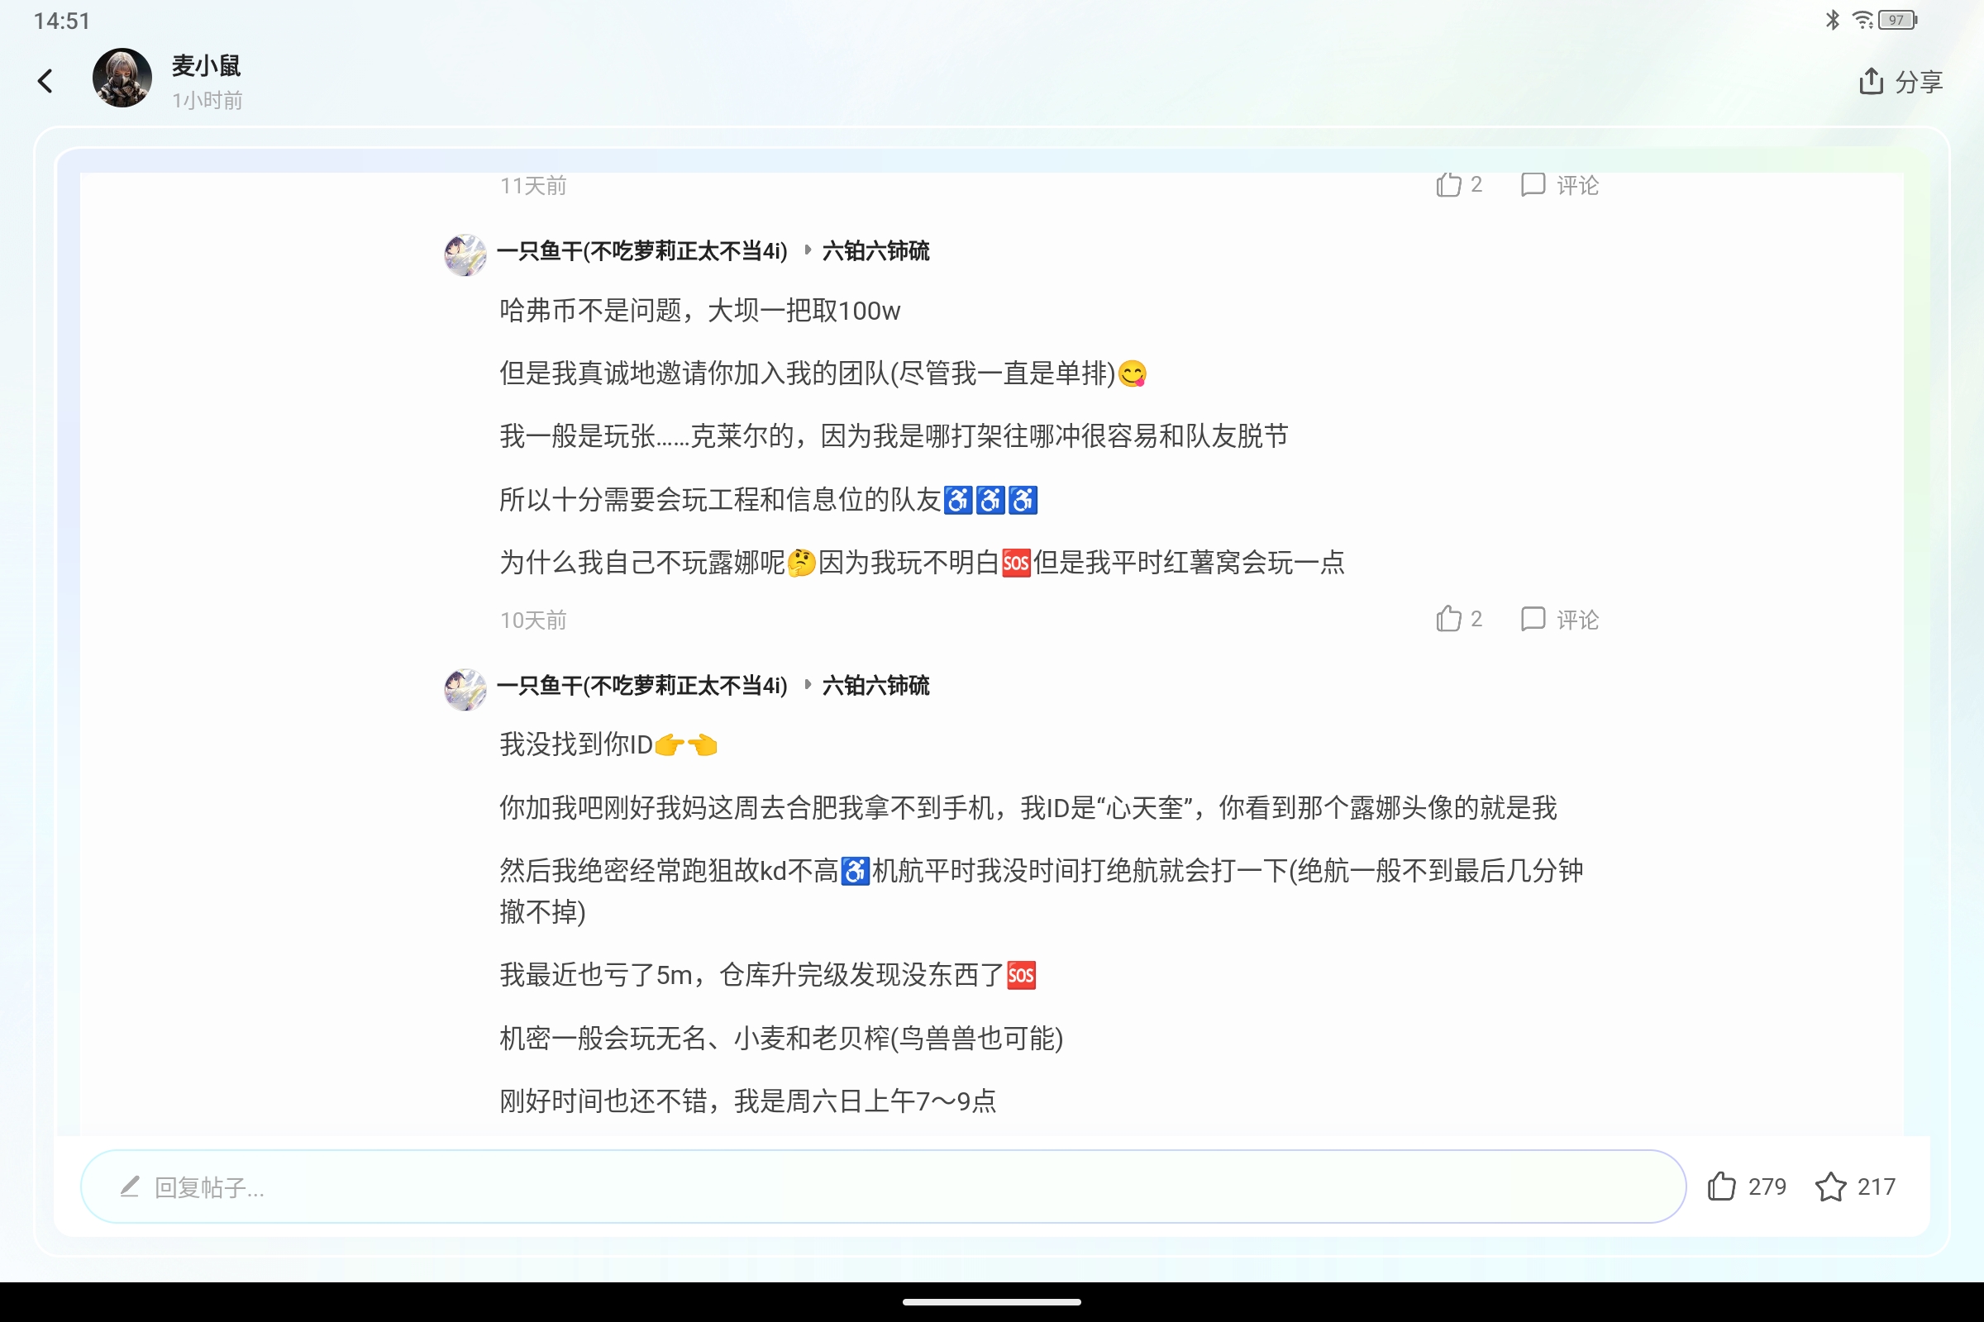Focus the 回复帖子 reply input field
The width and height of the screenshot is (1984, 1322).
(883, 1186)
